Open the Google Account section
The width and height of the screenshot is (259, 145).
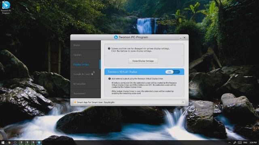pyautogui.click(x=85, y=74)
